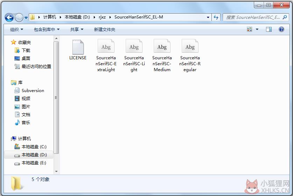Screen dimensions: 293x196
Task: Toggle the preview pane icon
Action: coord(269,29)
